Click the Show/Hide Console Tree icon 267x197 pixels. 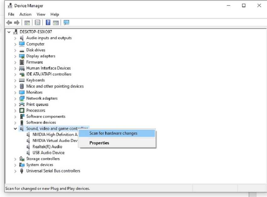27,23
